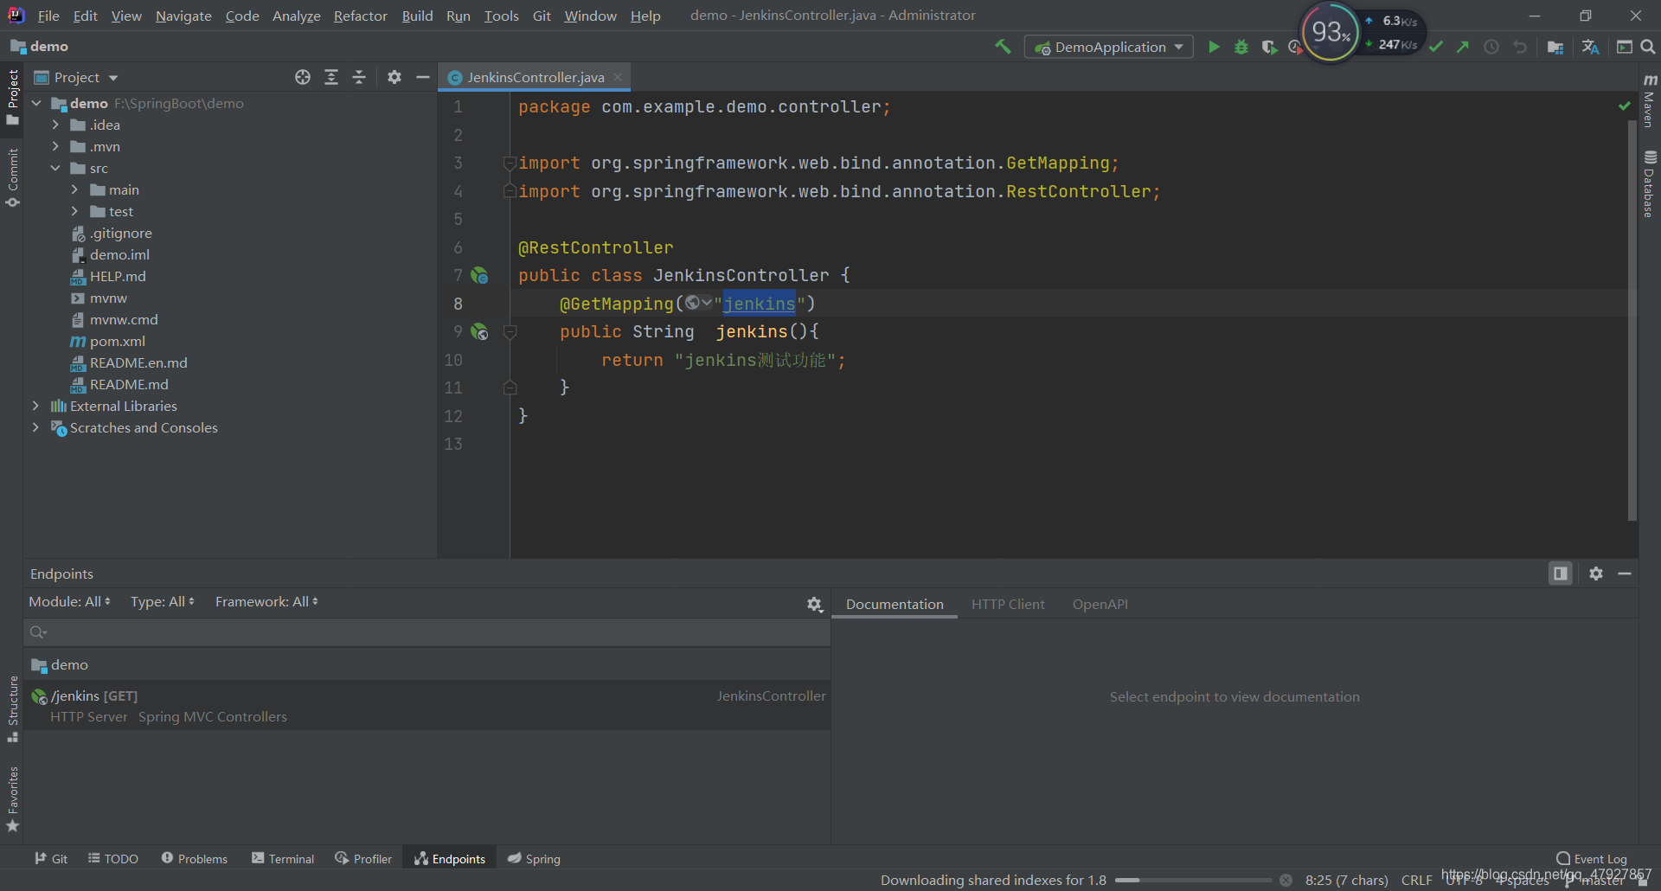Expand the main folder
Image resolution: width=1661 pixels, height=891 pixels.
(x=74, y=190)
